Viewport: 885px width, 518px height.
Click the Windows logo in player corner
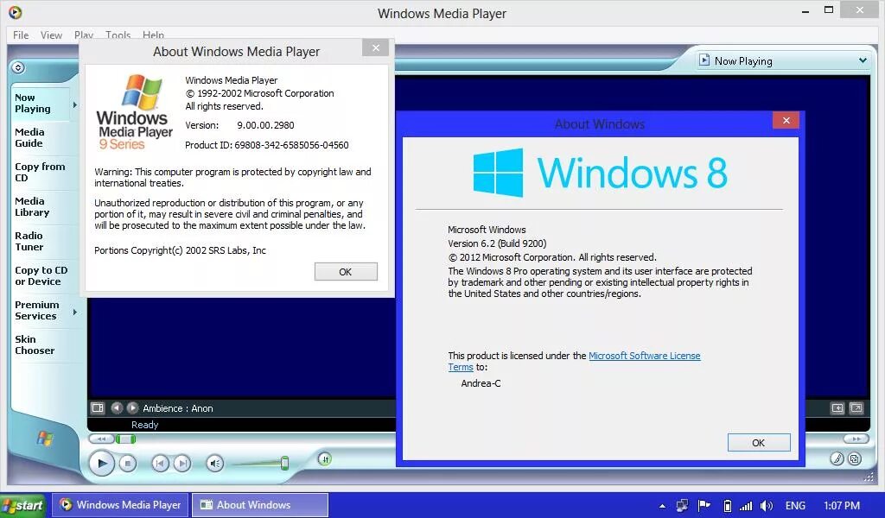pyautogui.click(x=45, y=438)
